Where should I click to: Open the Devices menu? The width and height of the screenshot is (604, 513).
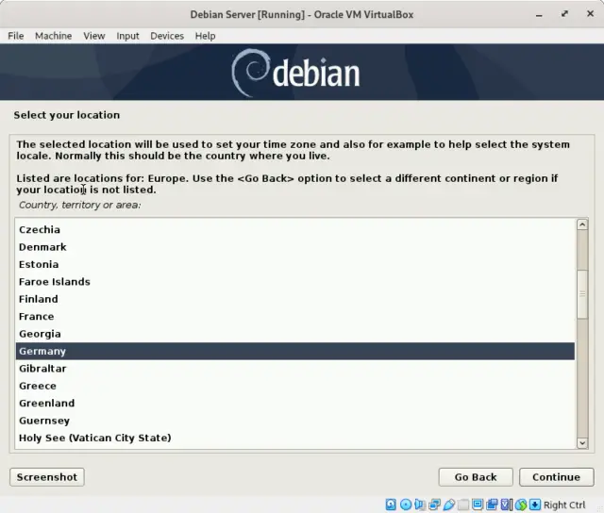[x=167, y=36]
